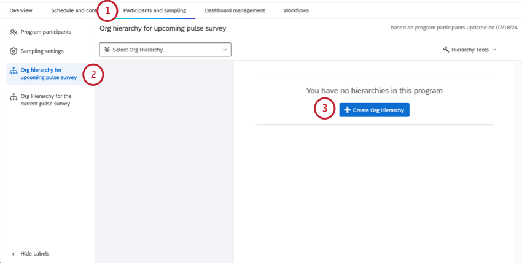This screenshot has height=263, width=522.
Task: Click the Hide Labels text
Action: click(x=35, y=254)
